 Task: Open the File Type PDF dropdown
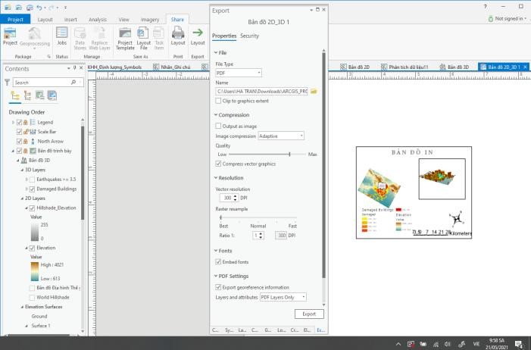[239, 73]
